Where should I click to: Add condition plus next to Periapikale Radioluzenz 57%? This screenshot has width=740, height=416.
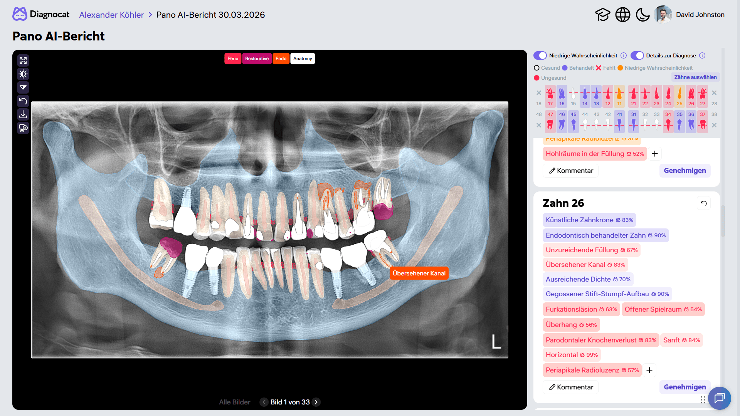pos(649,370)
